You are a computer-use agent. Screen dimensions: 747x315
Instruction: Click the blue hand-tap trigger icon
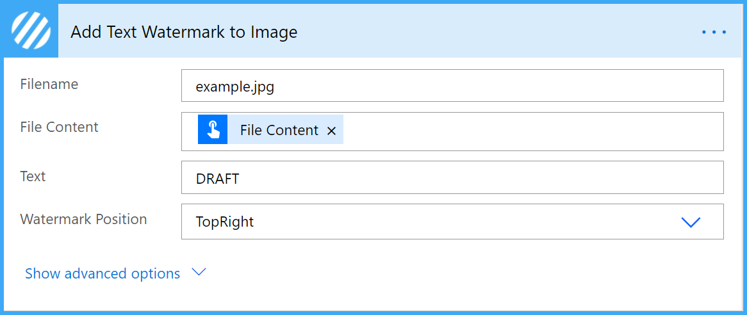click(213, 129)
